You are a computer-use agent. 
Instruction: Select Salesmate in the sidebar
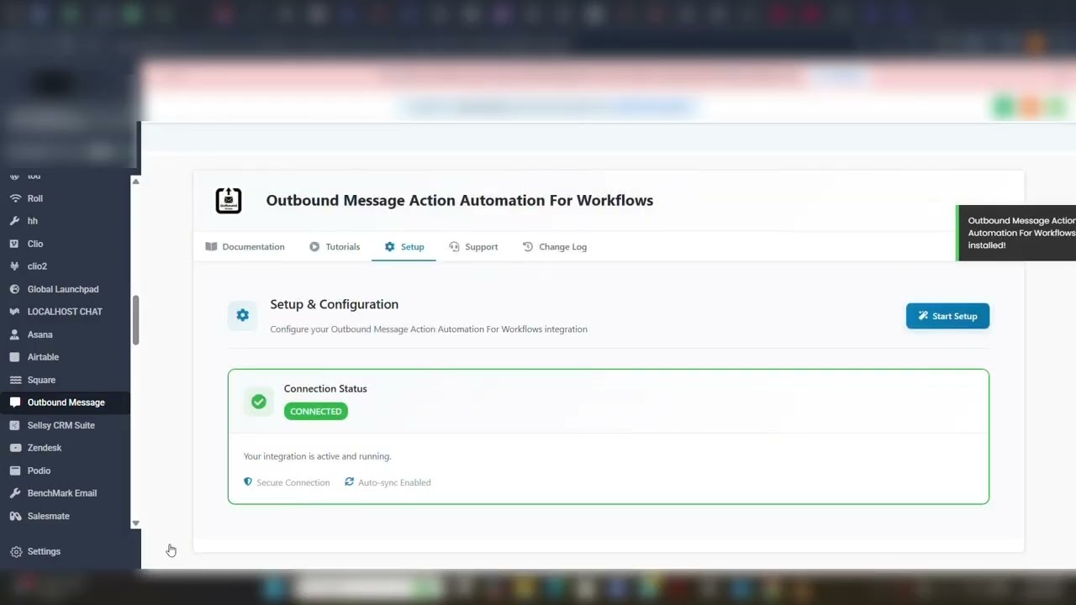[x=48, y=516]
